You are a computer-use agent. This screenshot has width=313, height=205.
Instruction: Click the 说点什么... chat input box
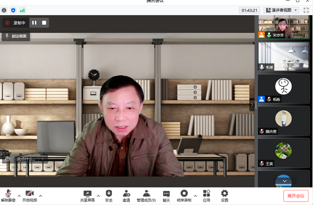[x=26, y=159]
